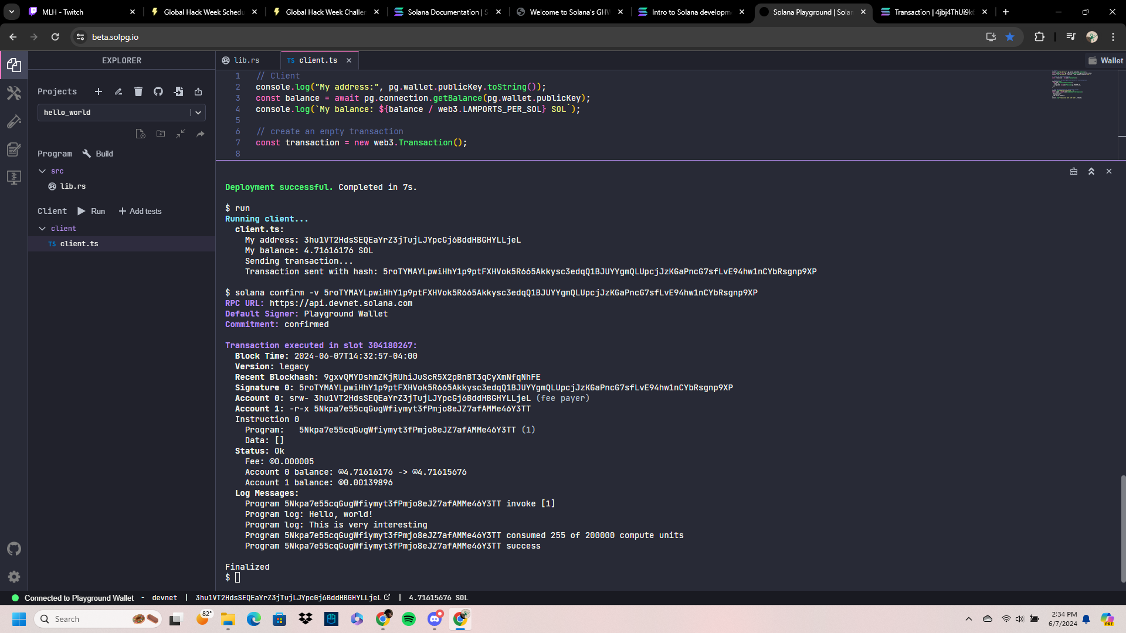This screenshot has width=1126, height=633.
Task: Click the Build program button
Action: click(x=98, y=154)
